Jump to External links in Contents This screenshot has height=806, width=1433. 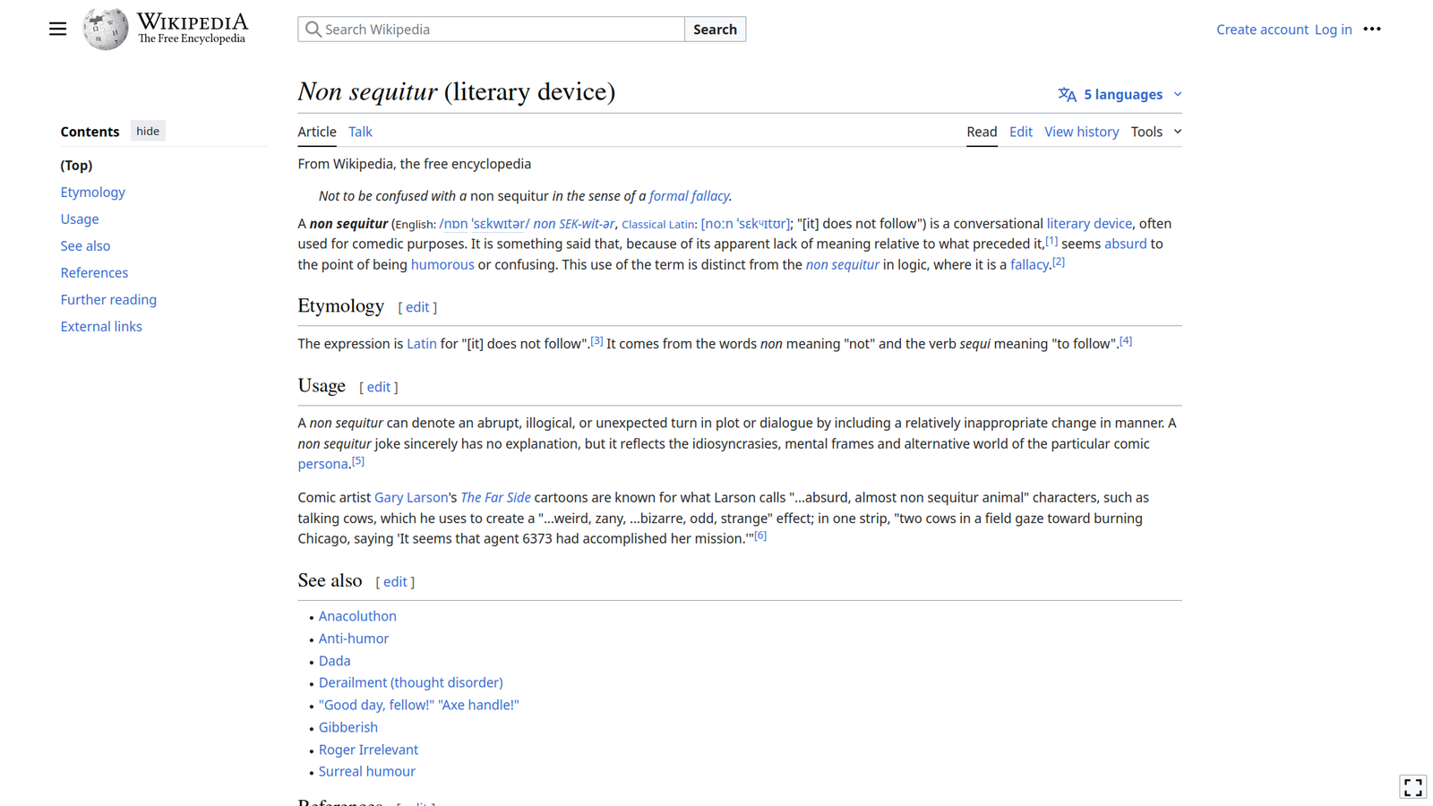click(101, 326)
